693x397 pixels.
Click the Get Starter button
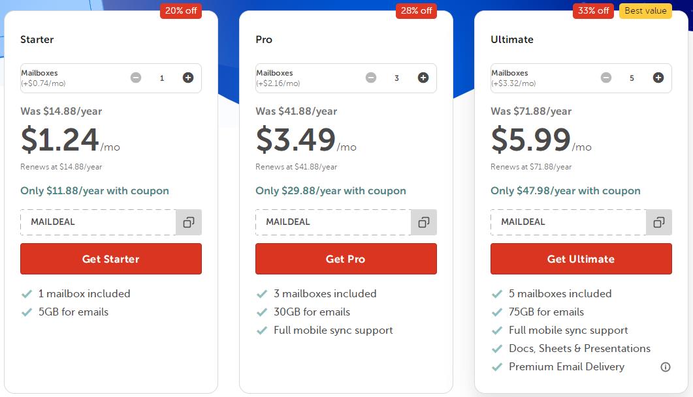pos(111,259)
